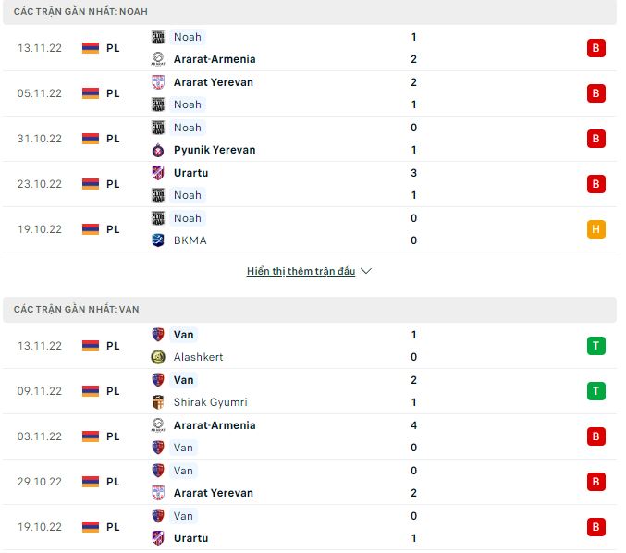The width and height of the screenshot is (626, 553).
Task: Click Alashkert club crest icon
Action: [x=158, y=357]
